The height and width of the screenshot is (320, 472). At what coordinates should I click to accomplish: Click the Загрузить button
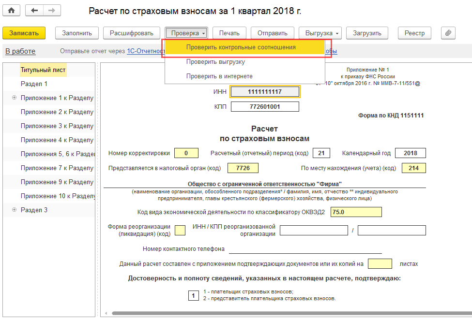[367, 33]
